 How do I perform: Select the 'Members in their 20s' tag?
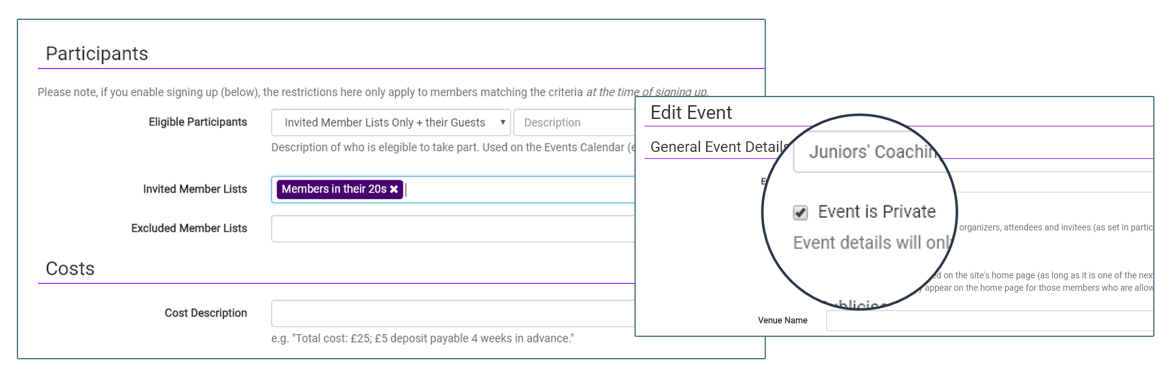[x=334, y=189]
